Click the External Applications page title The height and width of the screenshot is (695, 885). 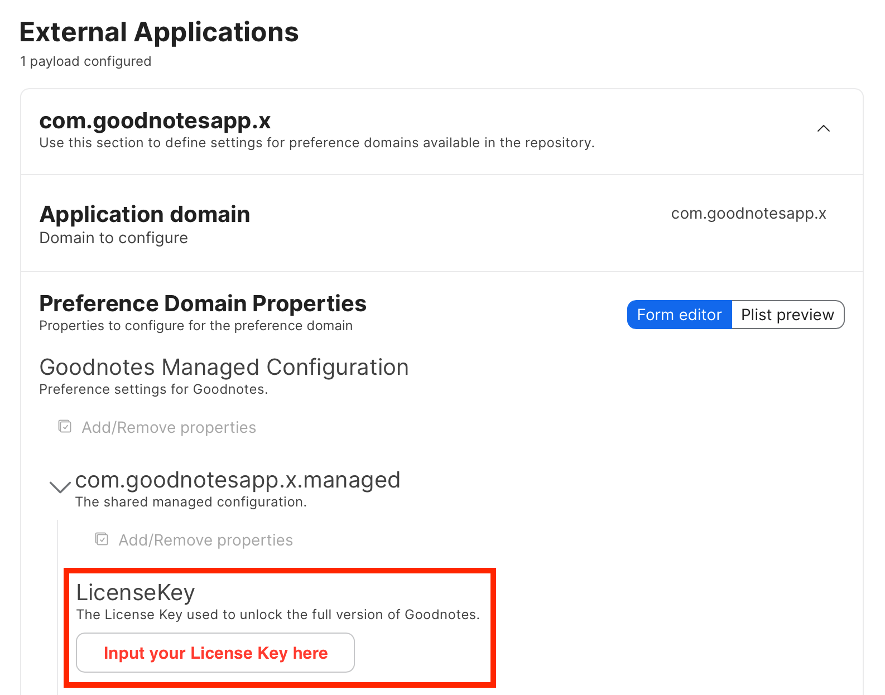tap(159, 32)
